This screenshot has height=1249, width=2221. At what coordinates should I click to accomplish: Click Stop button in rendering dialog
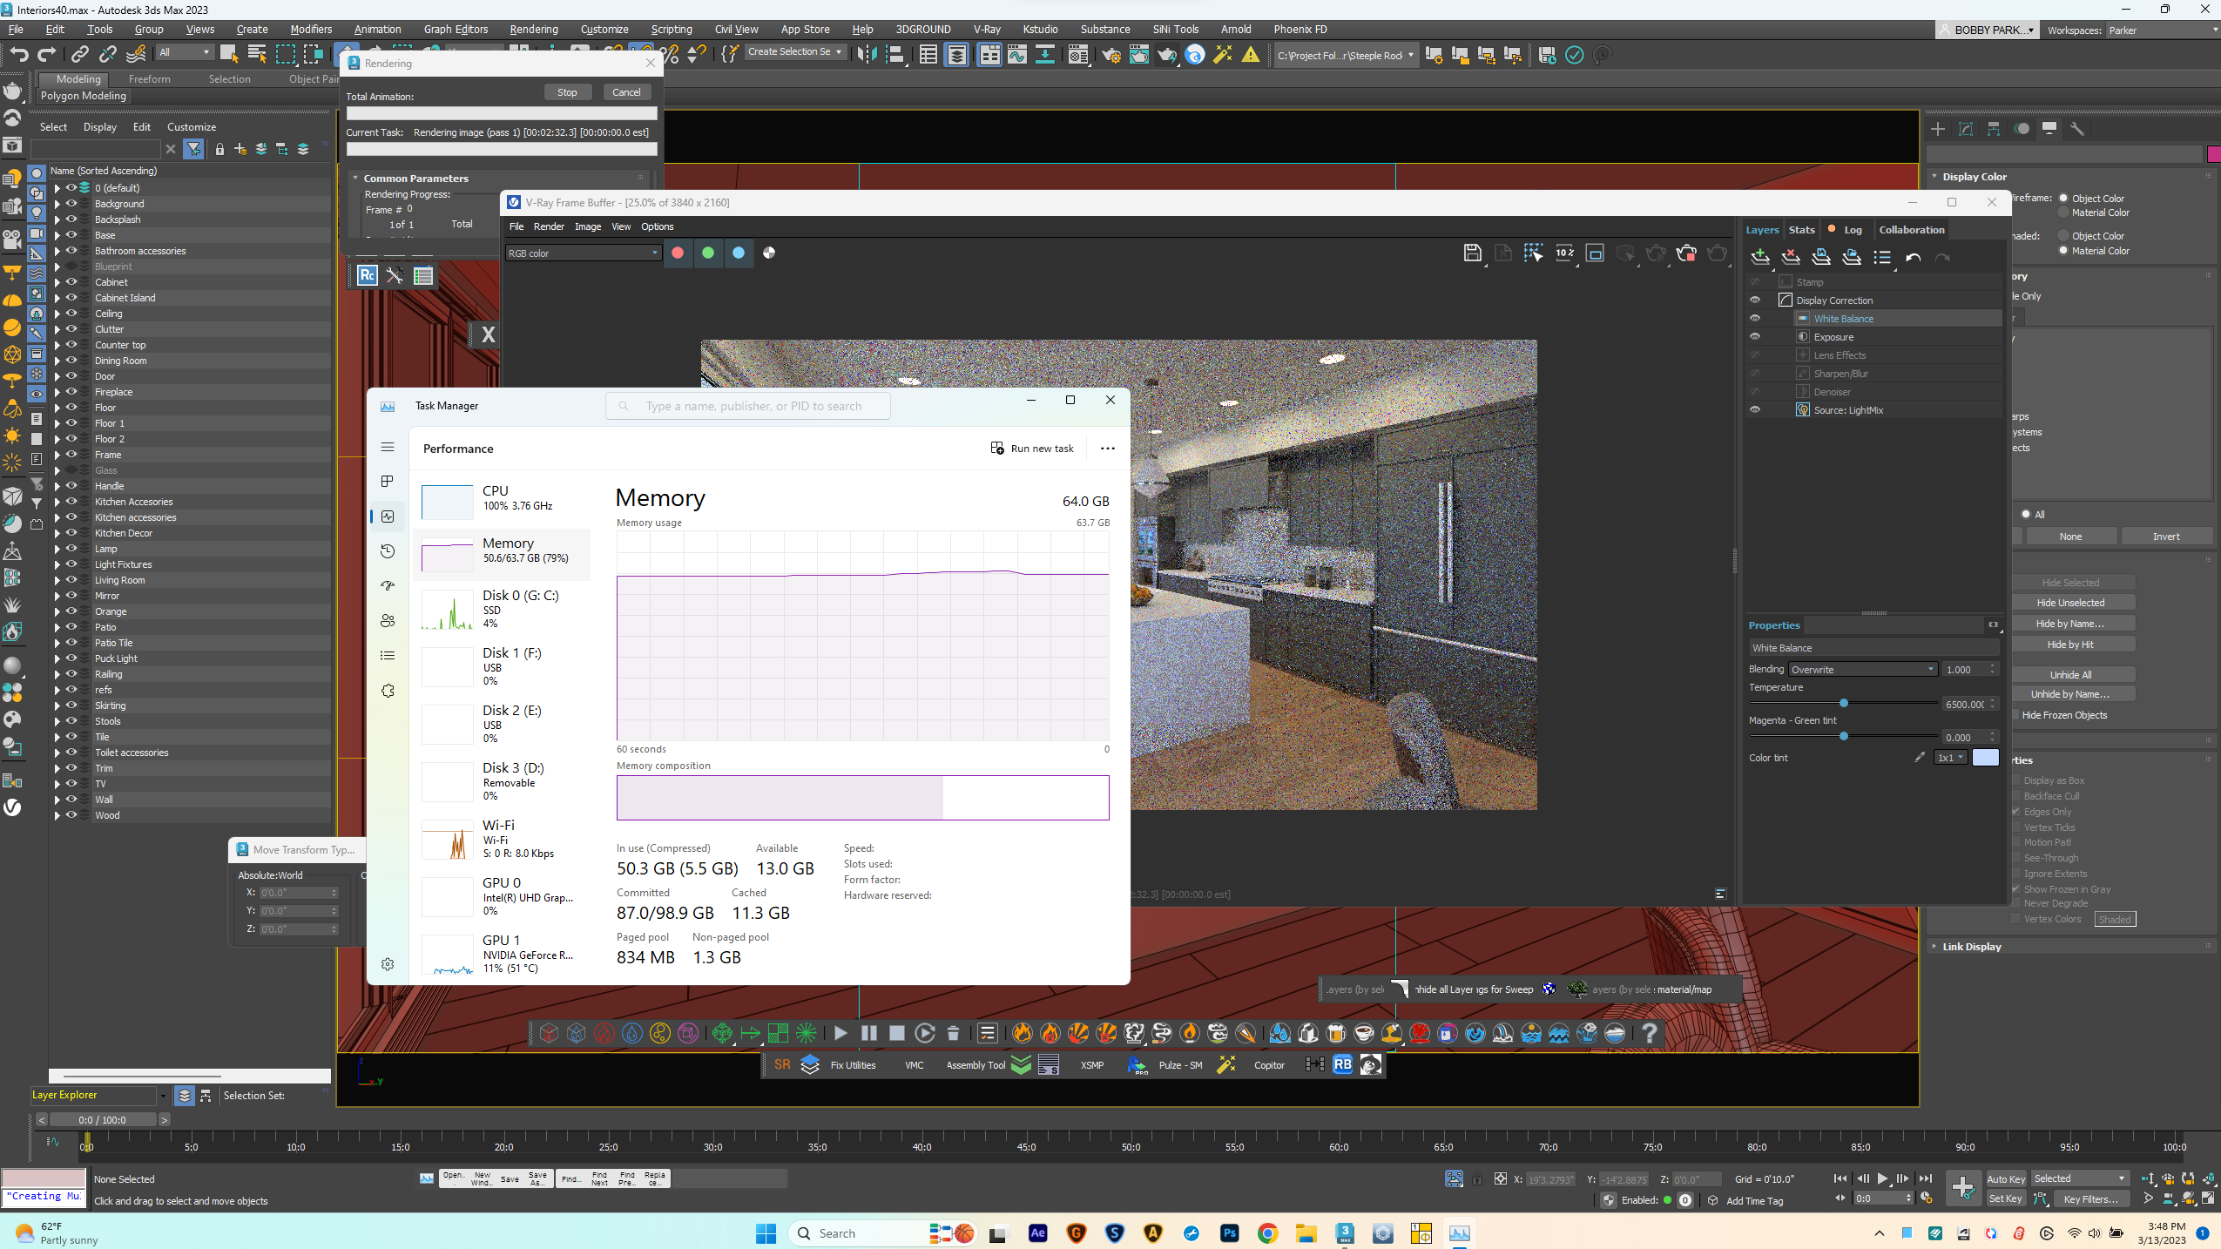(566, 91)
